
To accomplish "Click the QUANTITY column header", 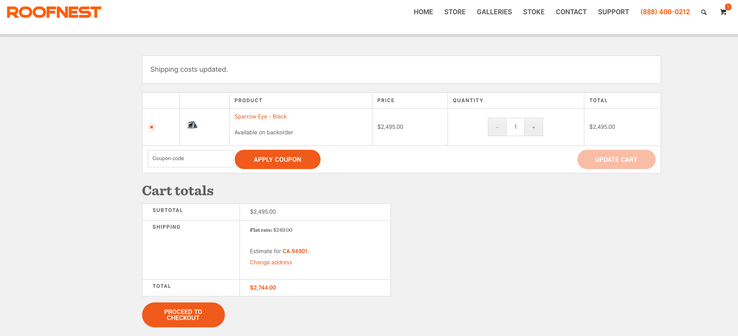I will (468, 100).
